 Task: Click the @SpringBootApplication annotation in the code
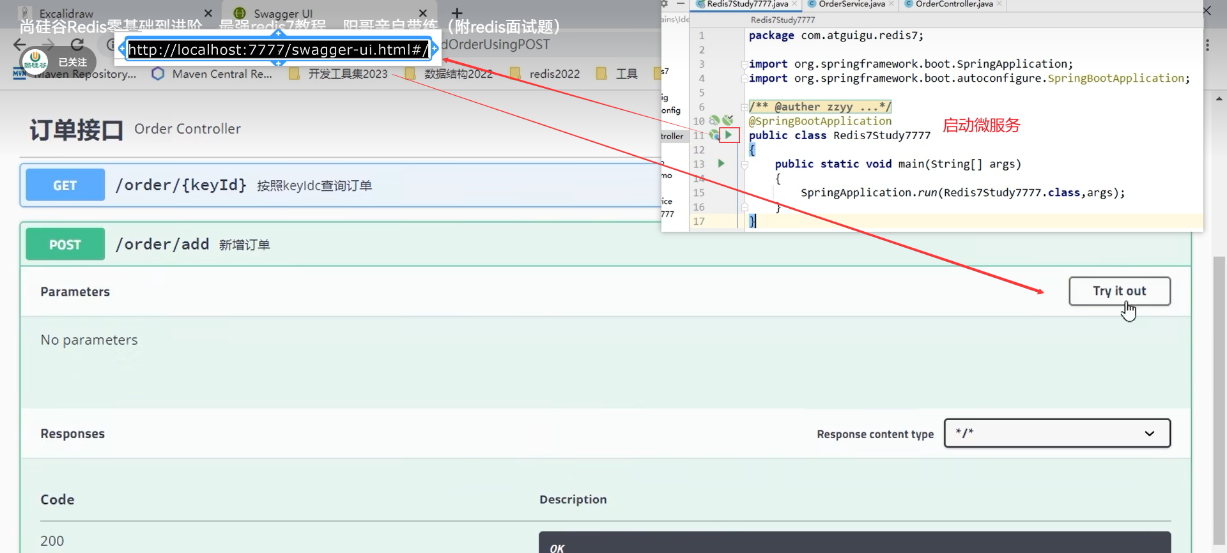coord(820,121)
